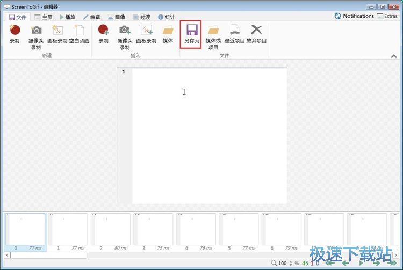The height and width of the screenshot is (270, 403).
Task: Load media or project (媒体或项目)
Action: (213, 37)
